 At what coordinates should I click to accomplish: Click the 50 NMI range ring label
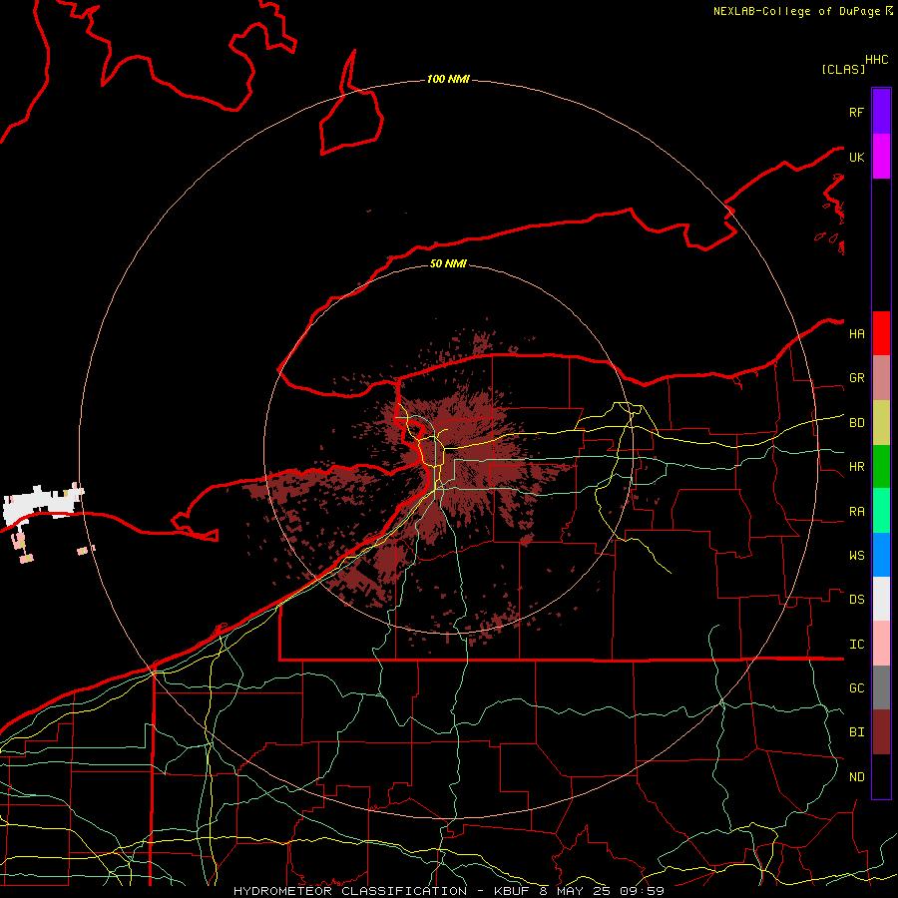[448, 263]
